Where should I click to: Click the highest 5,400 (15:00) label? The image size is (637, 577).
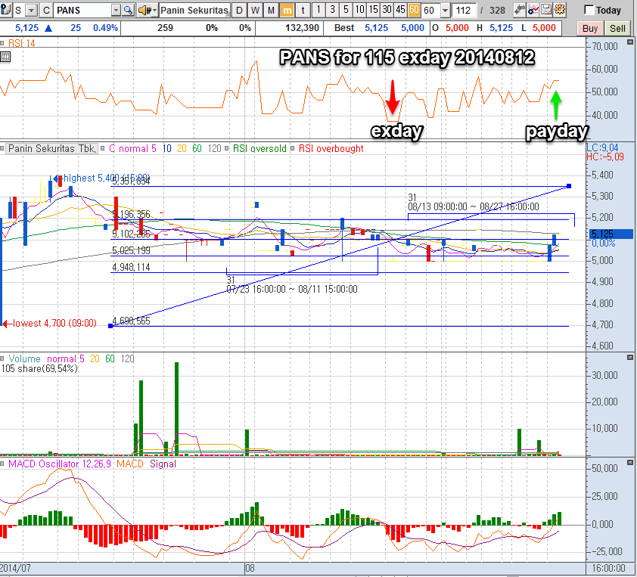point(107,178)
